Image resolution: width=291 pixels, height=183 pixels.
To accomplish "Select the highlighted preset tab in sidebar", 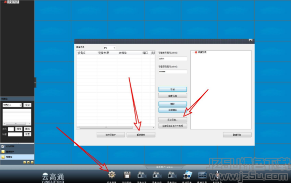I will coord(17,157).
